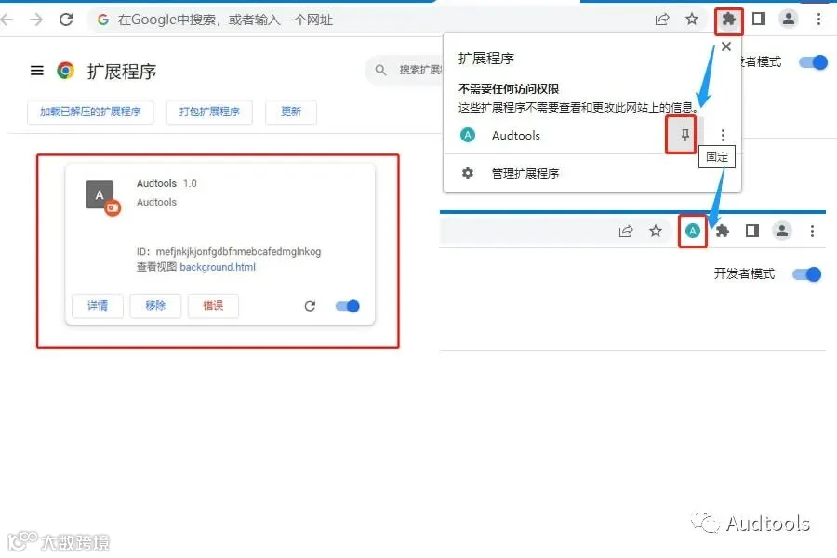Open the background.html link

point(218,267)
